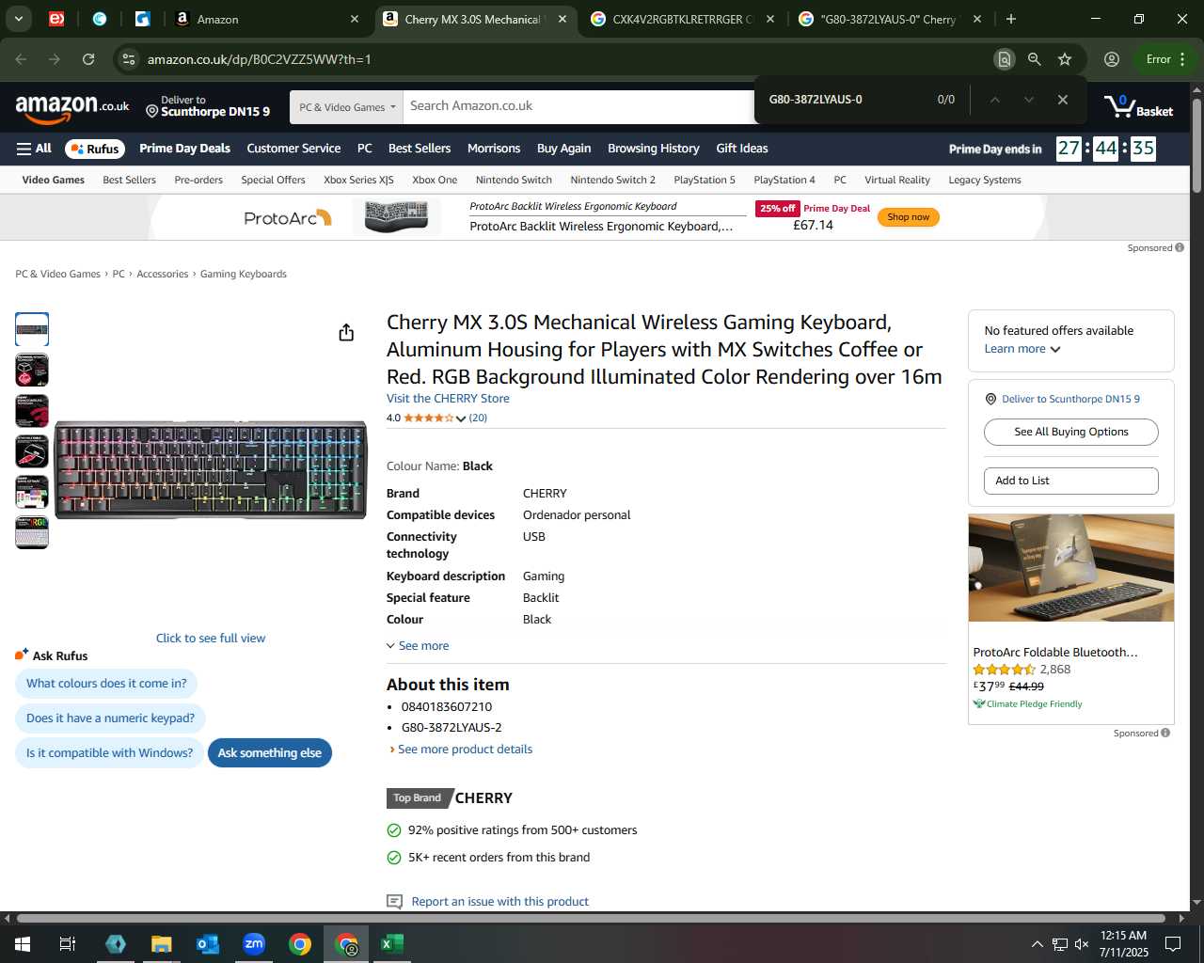Click the browser back arrow

[21, 59]
